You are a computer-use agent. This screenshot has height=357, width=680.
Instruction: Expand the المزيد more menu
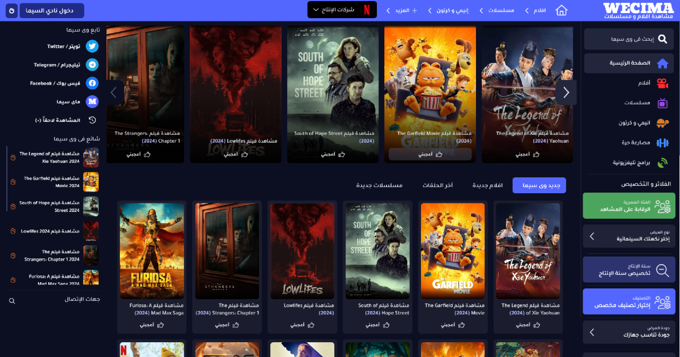402,10
